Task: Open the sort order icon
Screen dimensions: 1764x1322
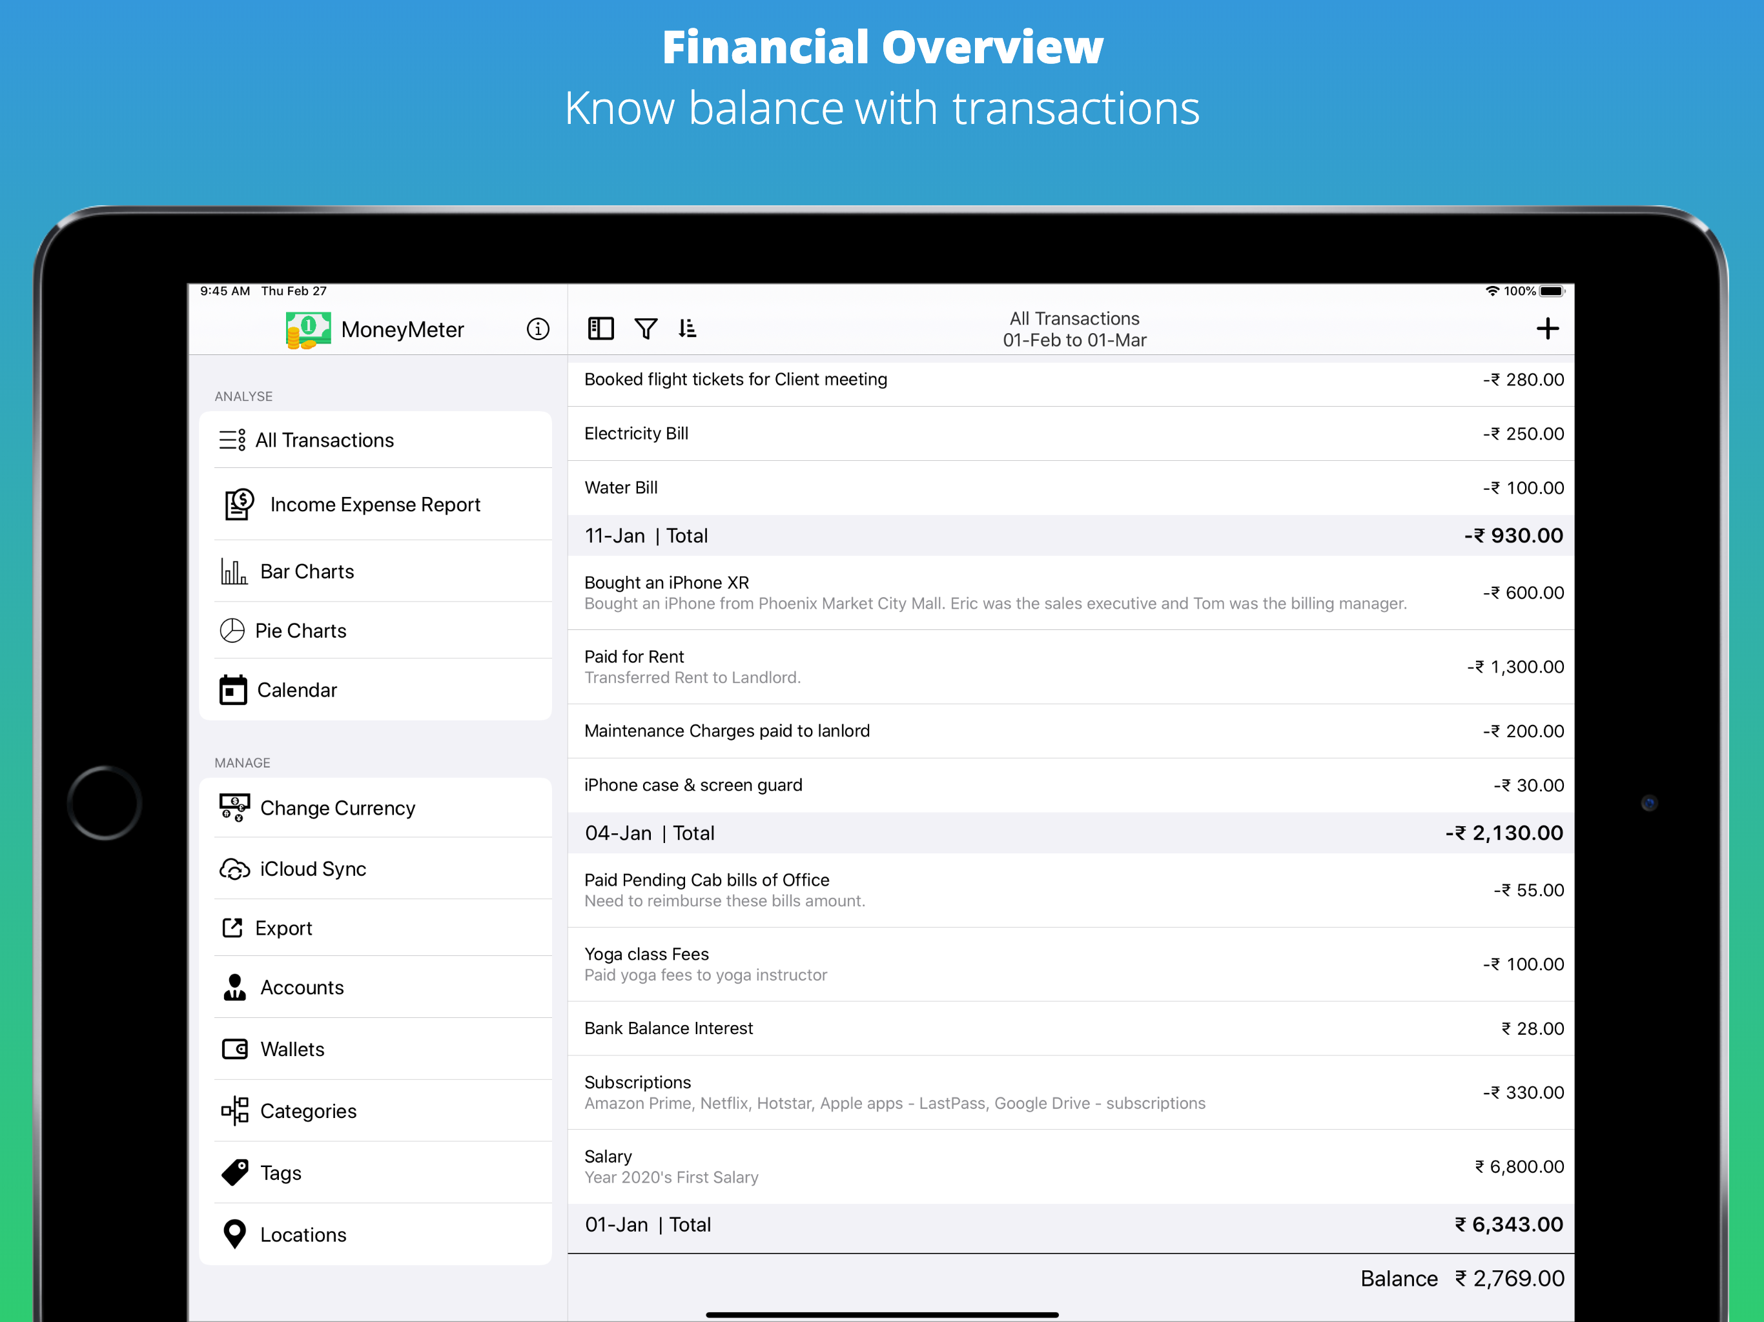Action: [x=688, y=329]
